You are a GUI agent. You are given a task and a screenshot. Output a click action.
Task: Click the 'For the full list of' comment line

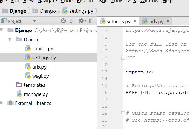pyautogui.click(x=156, y=44)
